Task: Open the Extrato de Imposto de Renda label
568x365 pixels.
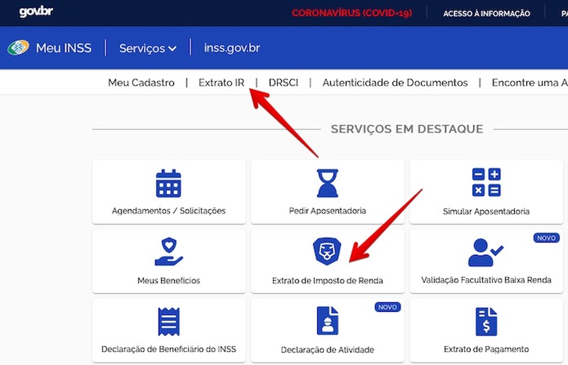Action: 327,281
